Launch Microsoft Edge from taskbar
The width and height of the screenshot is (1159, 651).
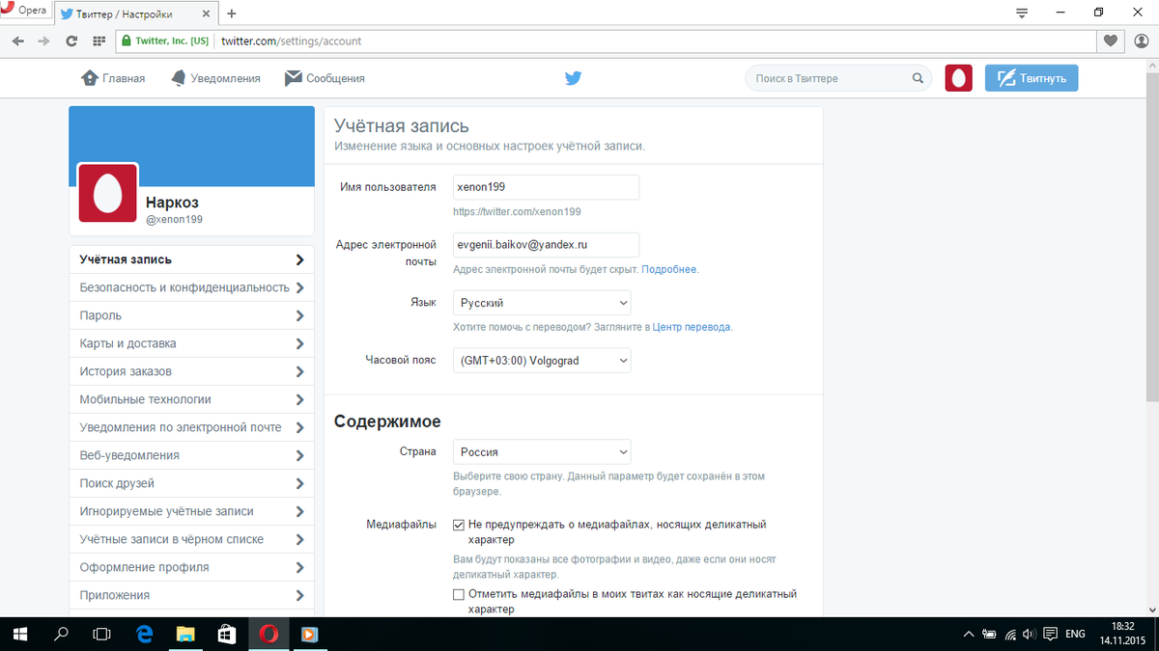tap(145, 634)
